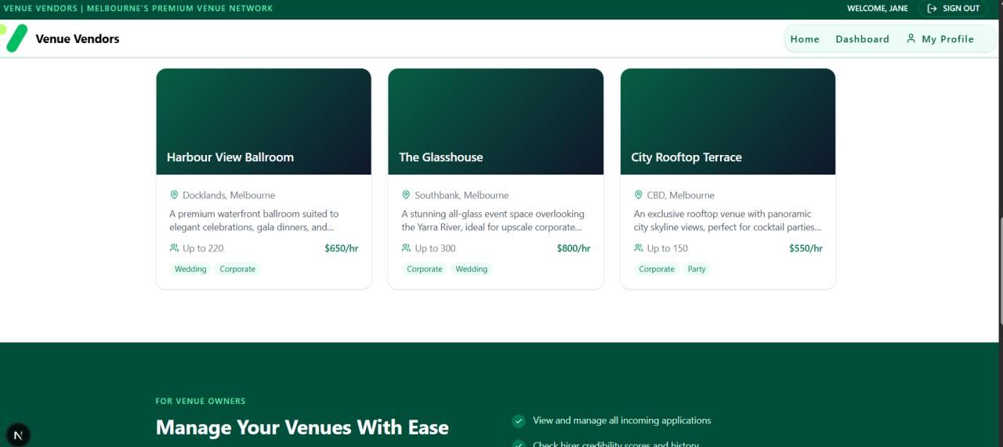Click the Wedding tag on Harbour View Ballroom
Viewport: 1003px width, 447px height.
(190, 269)
